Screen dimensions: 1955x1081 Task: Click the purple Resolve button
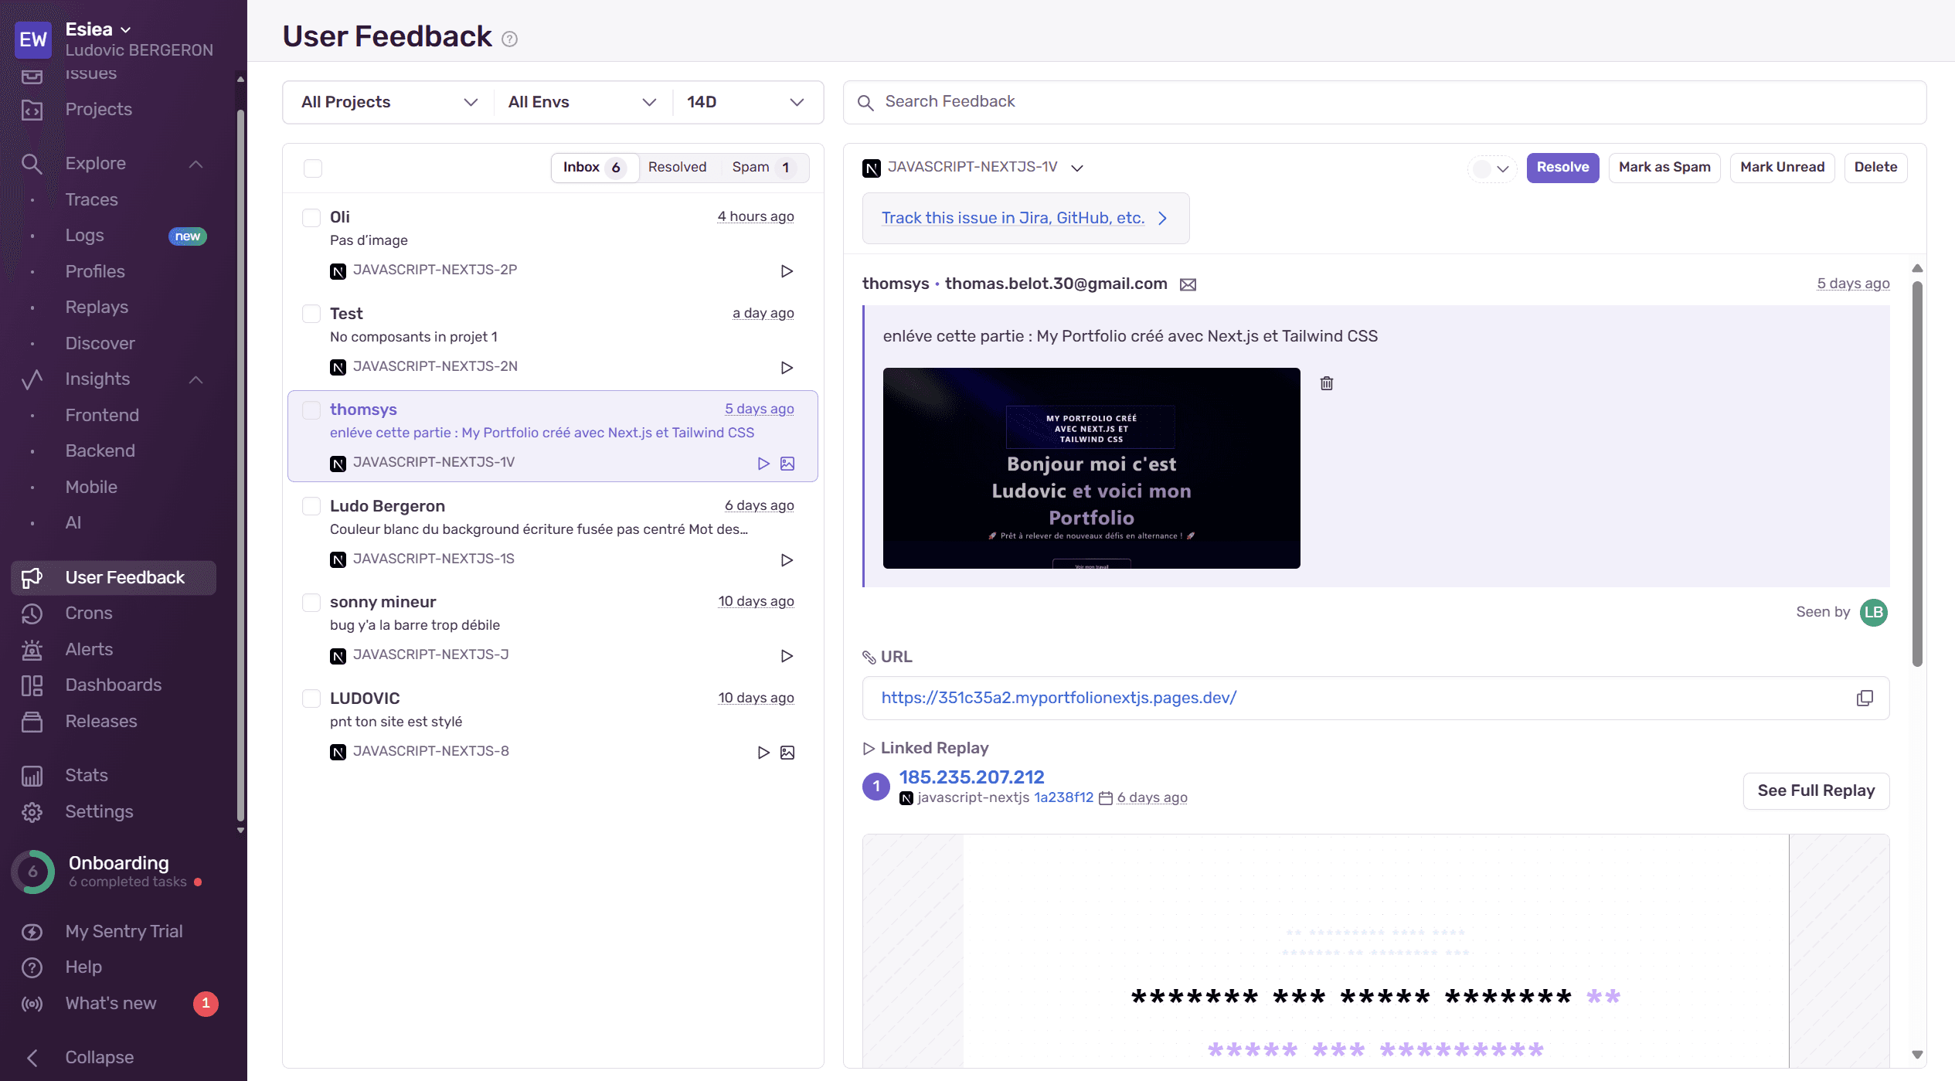1562,167
